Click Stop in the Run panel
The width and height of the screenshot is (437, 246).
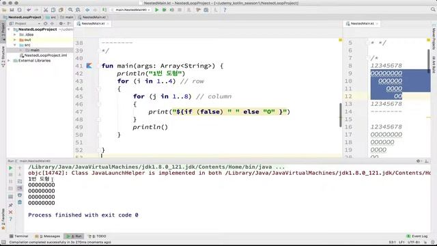pos(11,175)
